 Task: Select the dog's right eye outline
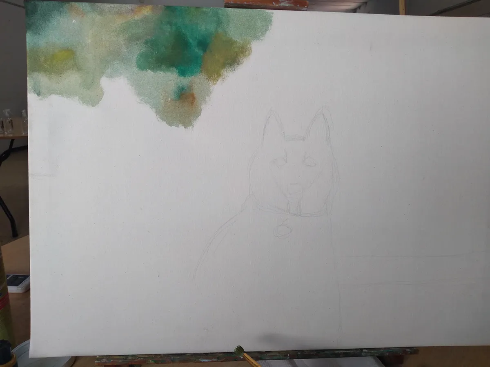tap(310, 163)
